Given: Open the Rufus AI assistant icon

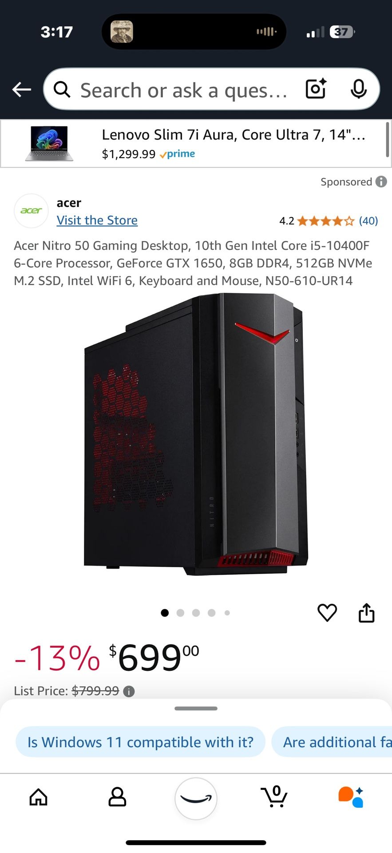Looking at the screenshot, I should coord(351,797).
